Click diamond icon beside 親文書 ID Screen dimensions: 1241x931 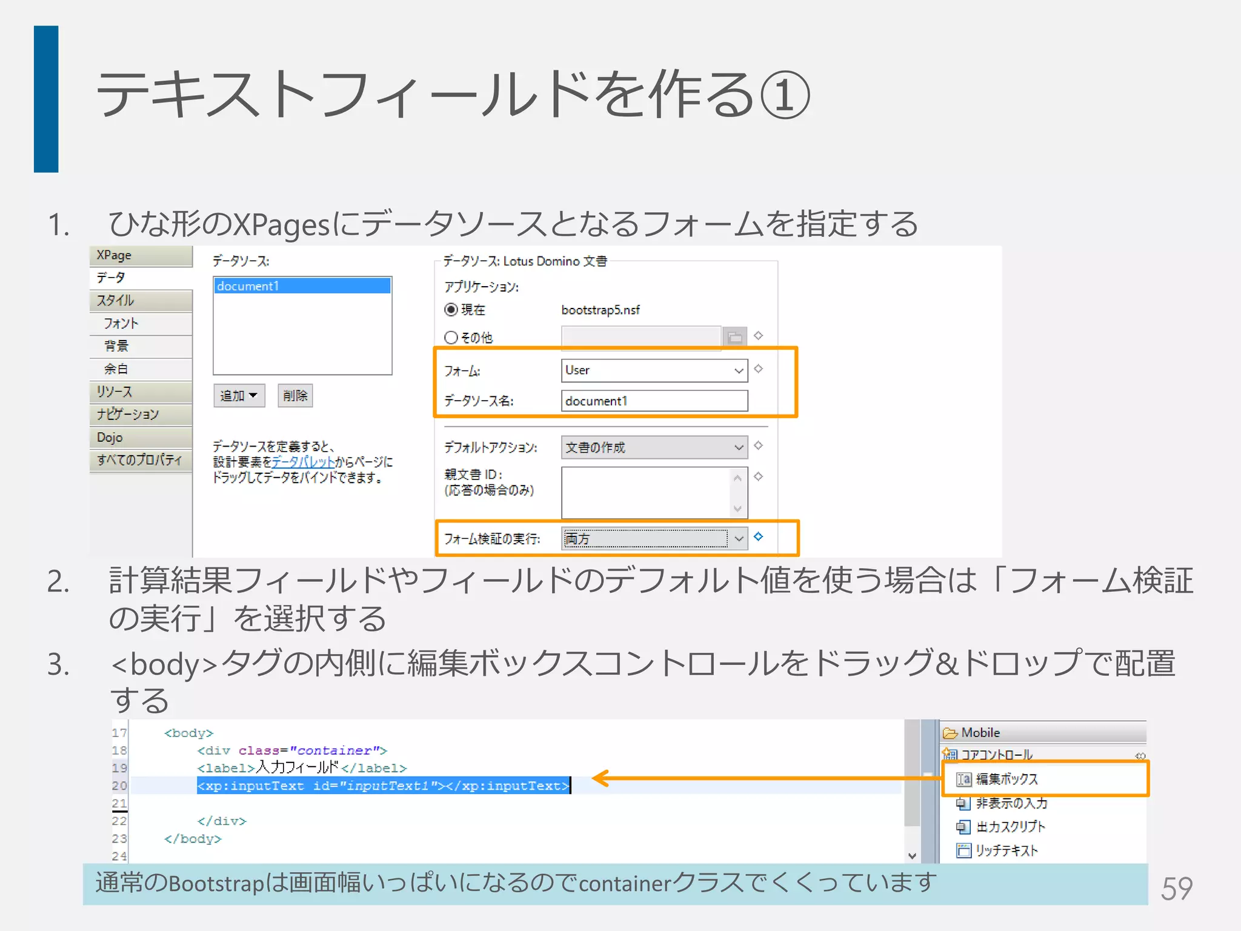pos(759,476)
